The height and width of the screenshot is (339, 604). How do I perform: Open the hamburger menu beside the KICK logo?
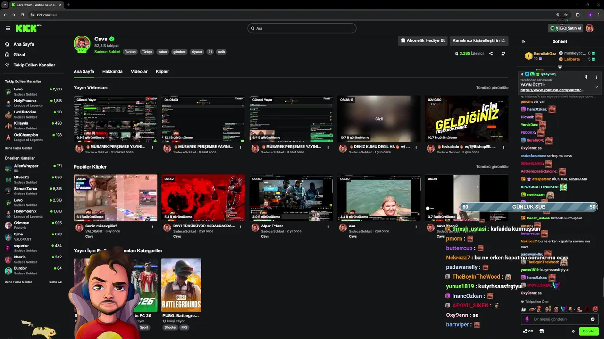coord(8,28)
